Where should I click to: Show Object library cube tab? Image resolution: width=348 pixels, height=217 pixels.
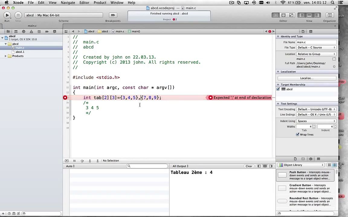pos(311,159)
